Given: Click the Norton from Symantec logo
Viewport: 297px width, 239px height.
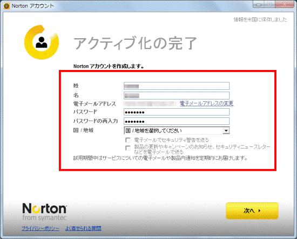Looking at the screenshot, I should pos(44,212).
